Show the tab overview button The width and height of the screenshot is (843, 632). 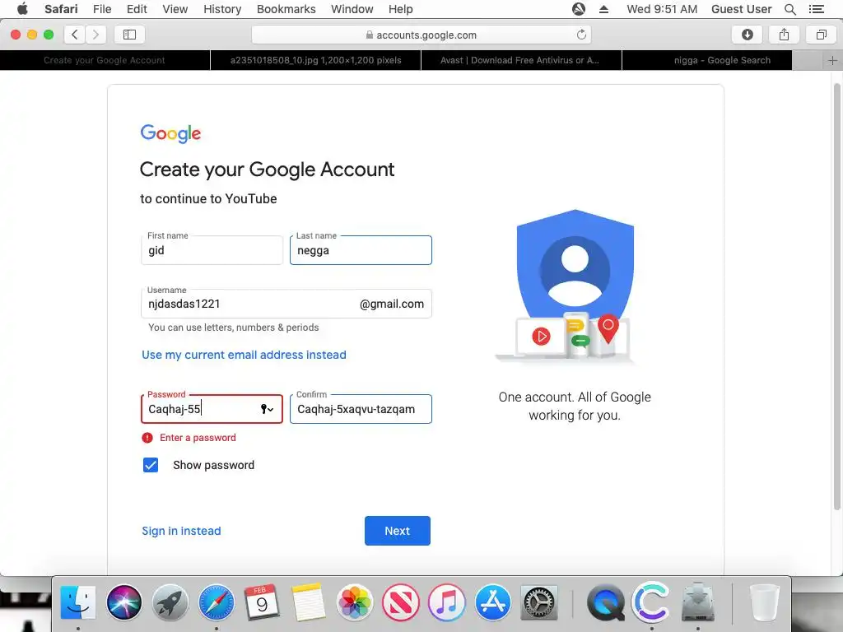[x=821, y=35]
